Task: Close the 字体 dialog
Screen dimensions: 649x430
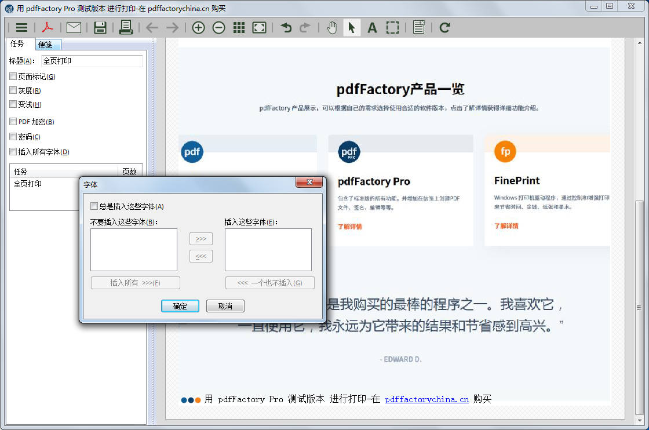Action: 309,182
